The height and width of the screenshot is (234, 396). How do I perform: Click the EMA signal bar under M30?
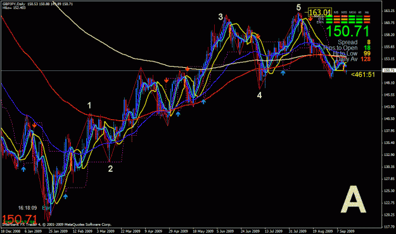(x=352, y=22)
